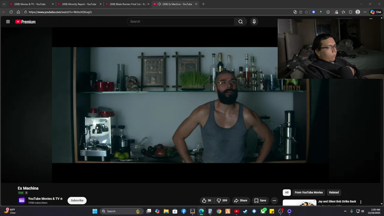Image resolution: width=384 pixels, height=216 pixels.
Task: Open Amazon from taskbar
Action: 193,211
